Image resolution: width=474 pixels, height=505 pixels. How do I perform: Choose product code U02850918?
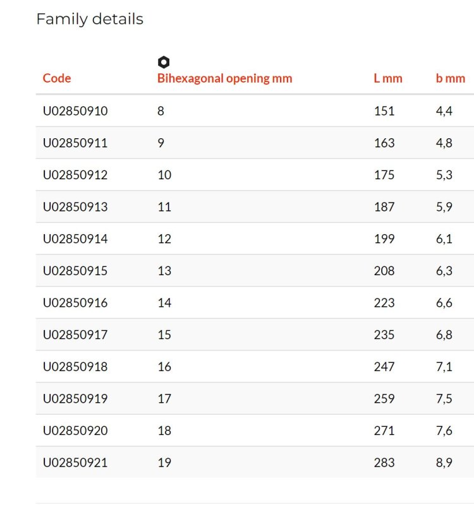pyautogui.click(x=75, y=367)
